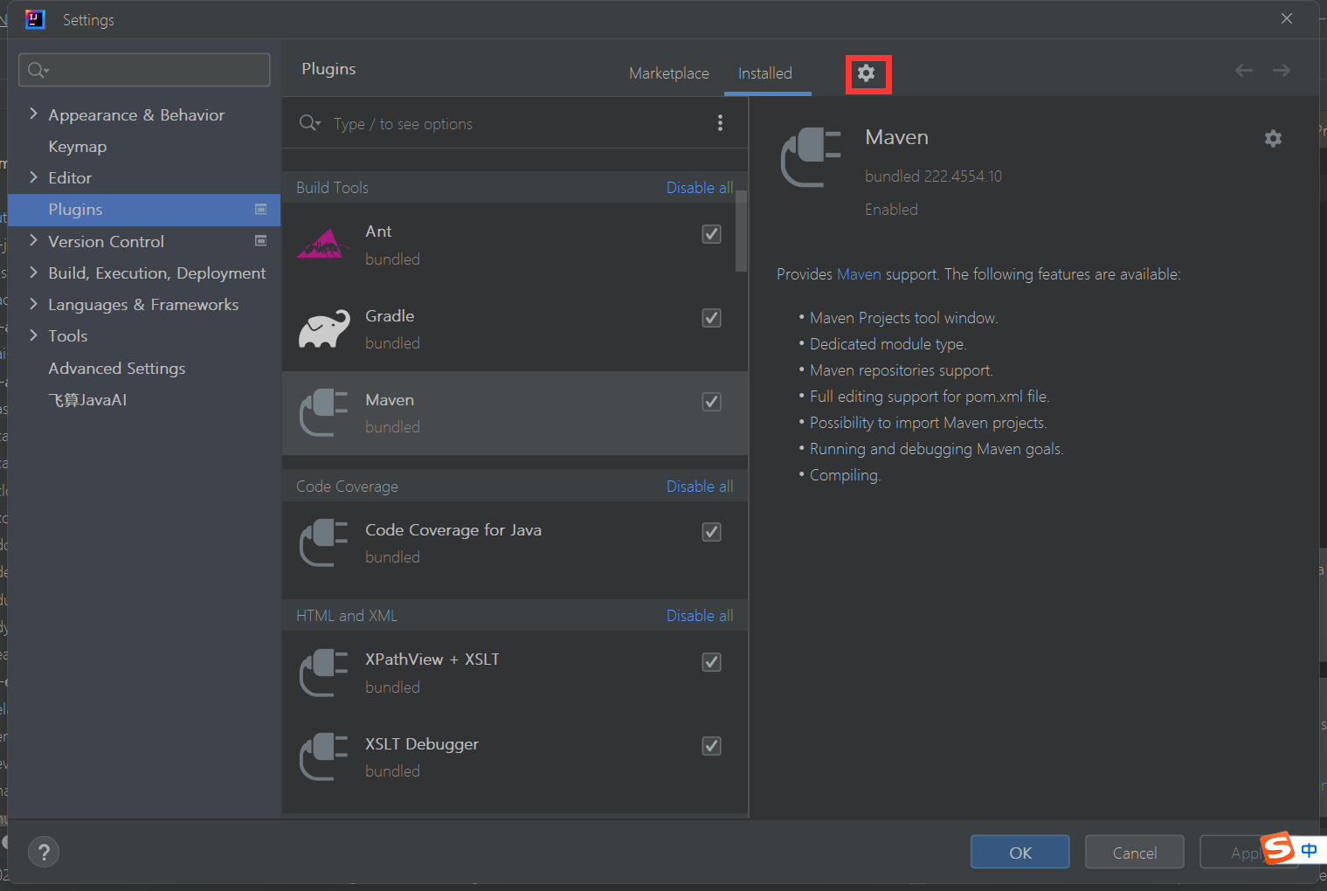This screenshot has width=1327, height=891.
Task: Select the Installed tab
Action: (x=764, y=73)
